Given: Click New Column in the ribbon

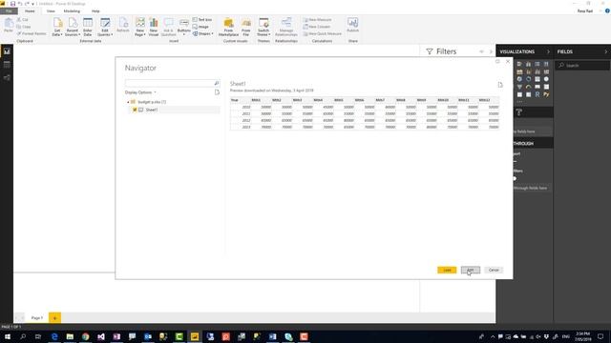Looking at the screenshot, I should [x=317, y=27].
